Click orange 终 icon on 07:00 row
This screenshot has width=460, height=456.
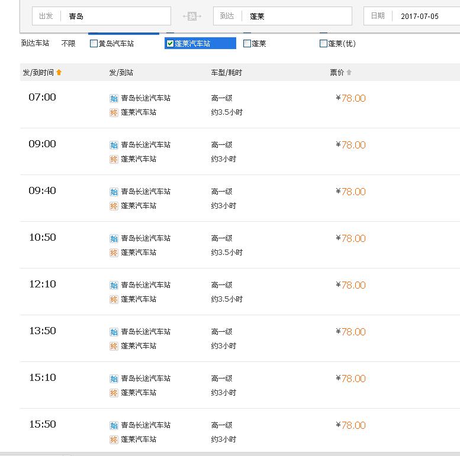114,112
